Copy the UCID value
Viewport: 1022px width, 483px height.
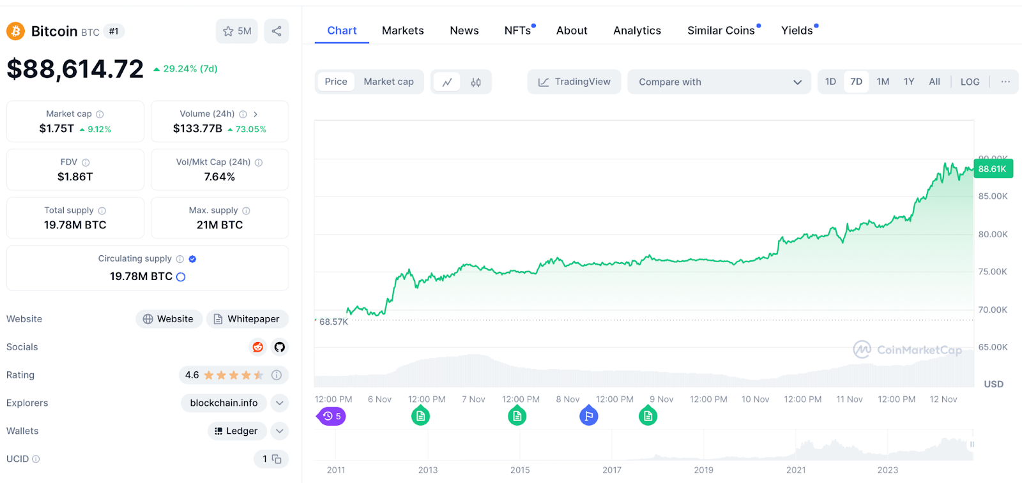pos(277,459)
